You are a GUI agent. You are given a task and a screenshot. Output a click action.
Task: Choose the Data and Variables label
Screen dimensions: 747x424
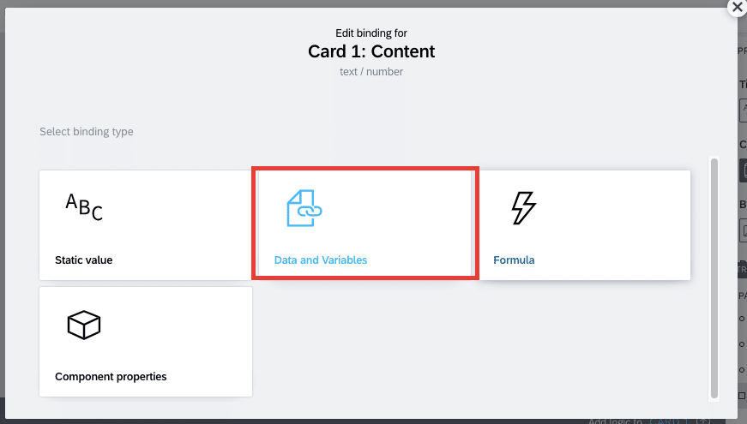321,260
